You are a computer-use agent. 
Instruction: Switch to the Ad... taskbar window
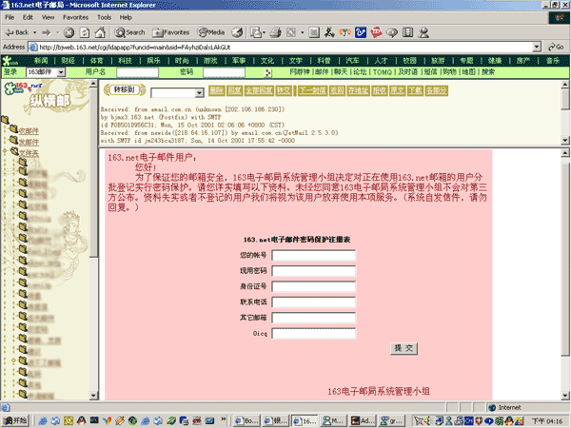click(x=362, y=420)
